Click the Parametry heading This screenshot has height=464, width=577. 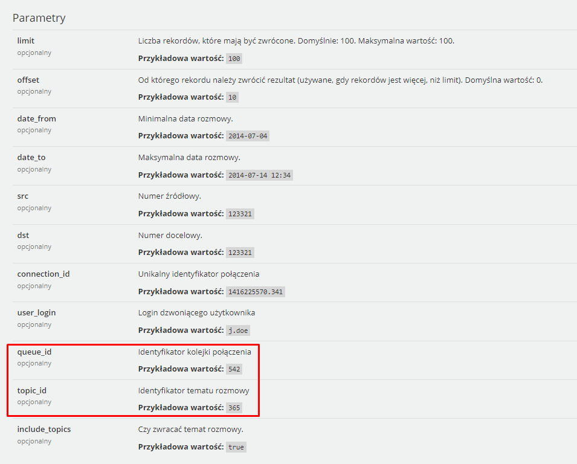tap(39, 18)
